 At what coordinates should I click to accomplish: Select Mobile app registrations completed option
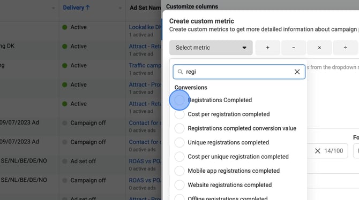coord(179,171)
